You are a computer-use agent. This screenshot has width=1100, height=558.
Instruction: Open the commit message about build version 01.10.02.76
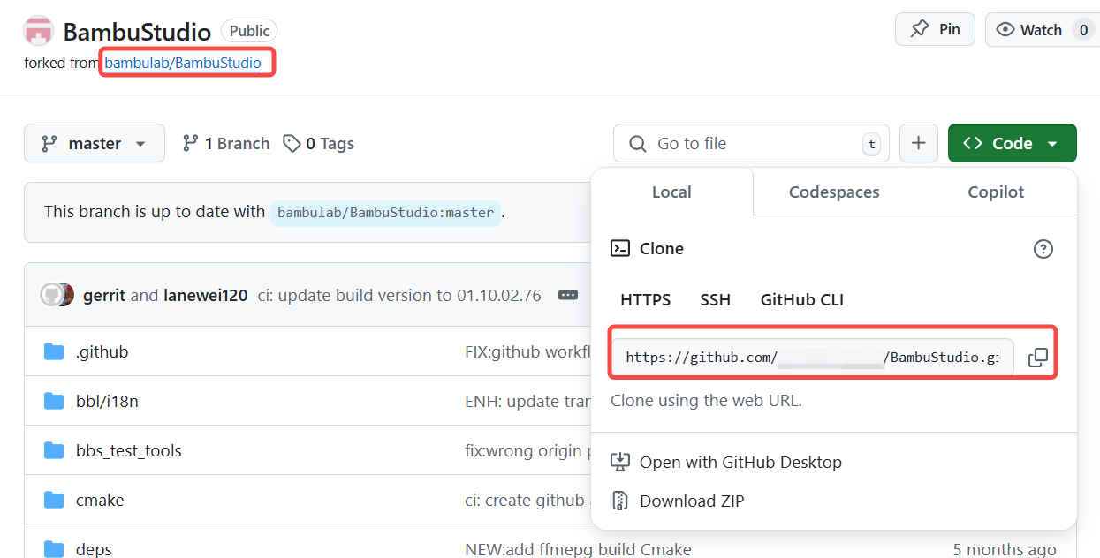pyautogui.click(x=399, y=295)
